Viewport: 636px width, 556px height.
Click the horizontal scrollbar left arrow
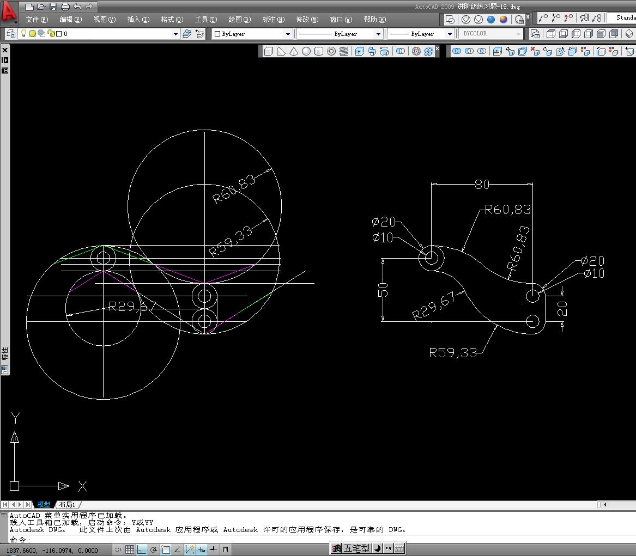(x=605, y=504)
